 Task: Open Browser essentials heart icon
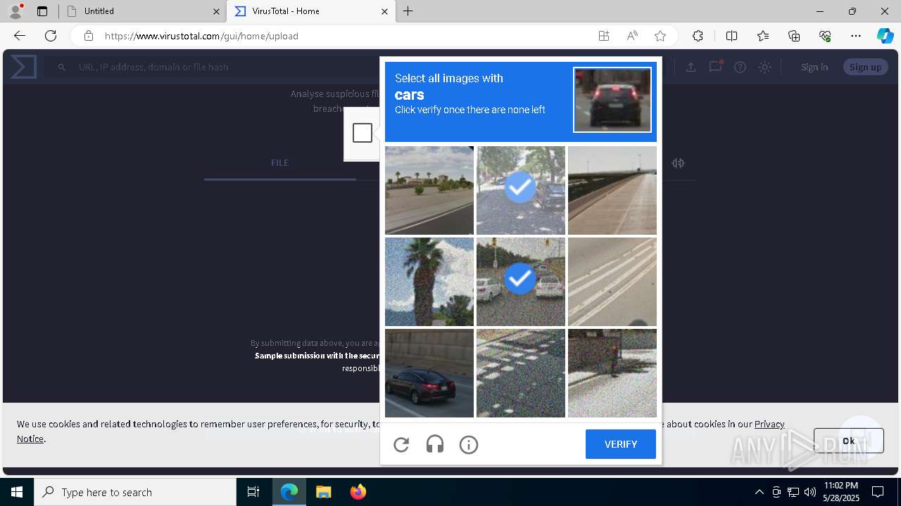point(825,36)
